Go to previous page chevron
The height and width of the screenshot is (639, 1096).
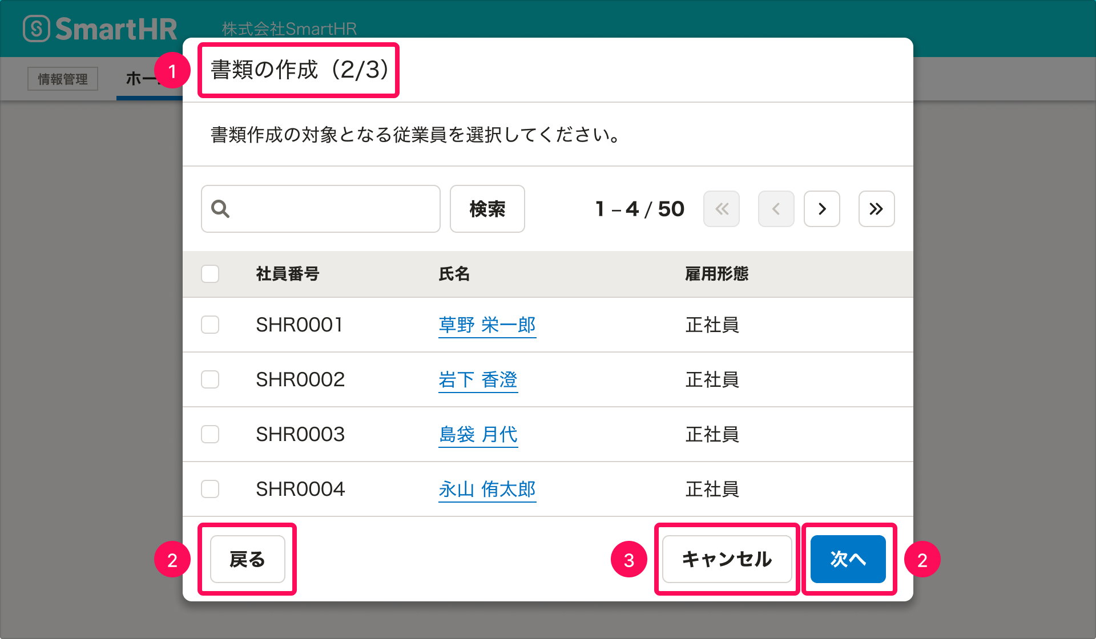tap(776, 209)
